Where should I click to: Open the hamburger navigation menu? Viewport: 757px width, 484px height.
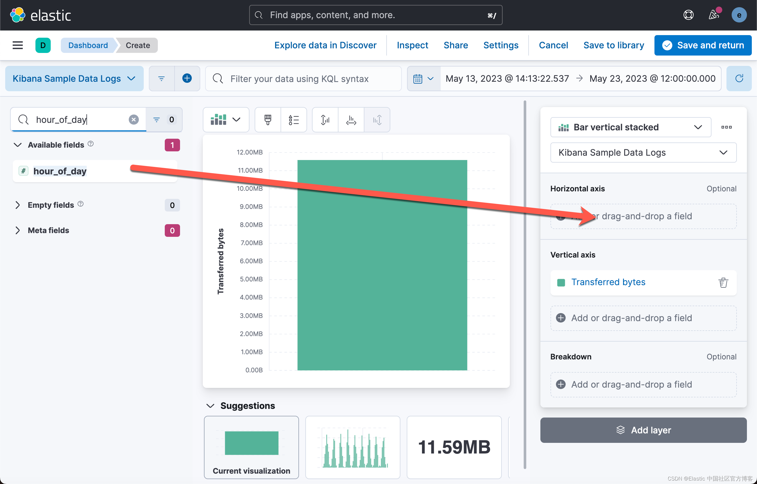(x=18, y=45)
